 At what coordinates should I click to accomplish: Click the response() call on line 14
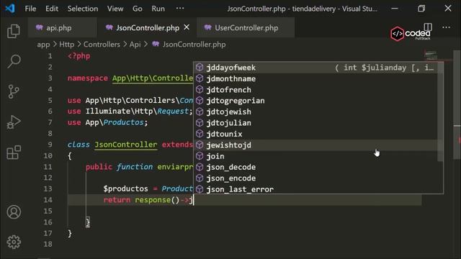157,200
